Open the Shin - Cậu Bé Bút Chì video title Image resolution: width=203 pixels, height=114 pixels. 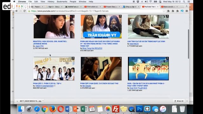[146, 85]
